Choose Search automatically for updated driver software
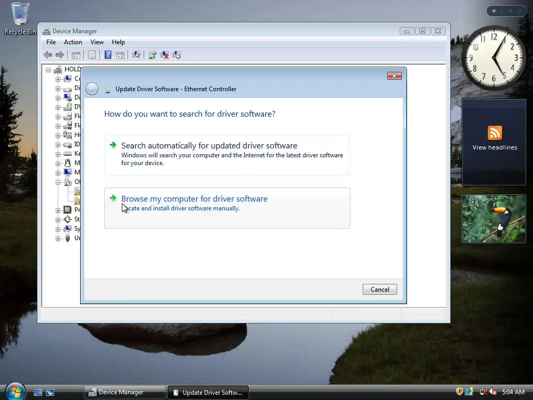Viewport: 533px width, 400px height. [x=227, y=155]
